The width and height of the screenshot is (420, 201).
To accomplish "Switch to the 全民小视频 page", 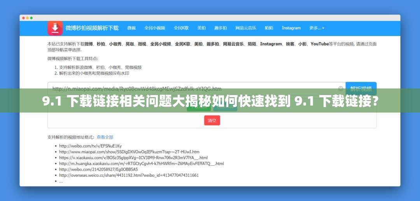I will tap(155, 28).
